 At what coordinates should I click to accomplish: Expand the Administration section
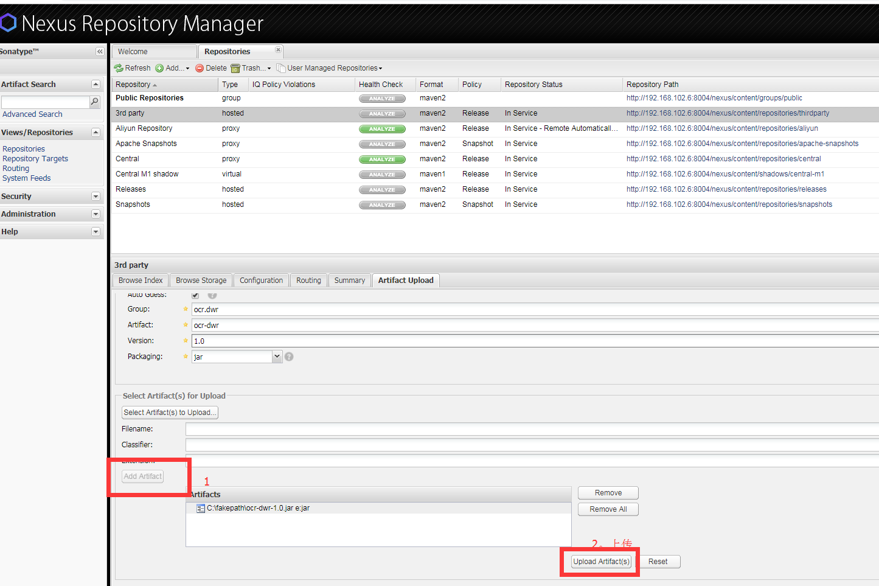[96, 214]
